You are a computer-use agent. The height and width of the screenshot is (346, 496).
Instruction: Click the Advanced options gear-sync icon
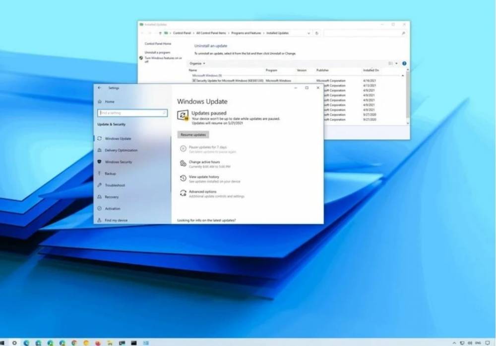tap(183, 193)
